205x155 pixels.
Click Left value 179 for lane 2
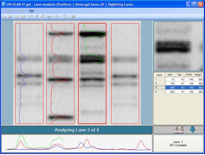pyautogui.click(x=170, y=84)
